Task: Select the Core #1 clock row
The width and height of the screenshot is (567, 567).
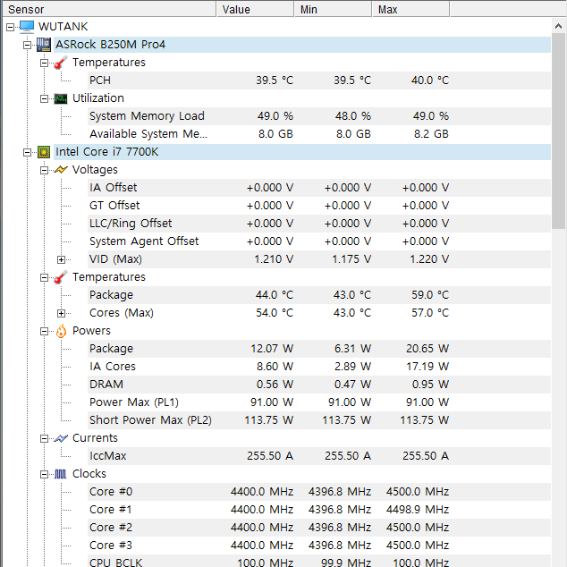Action: pyautogui.click(x=319, y=510)
